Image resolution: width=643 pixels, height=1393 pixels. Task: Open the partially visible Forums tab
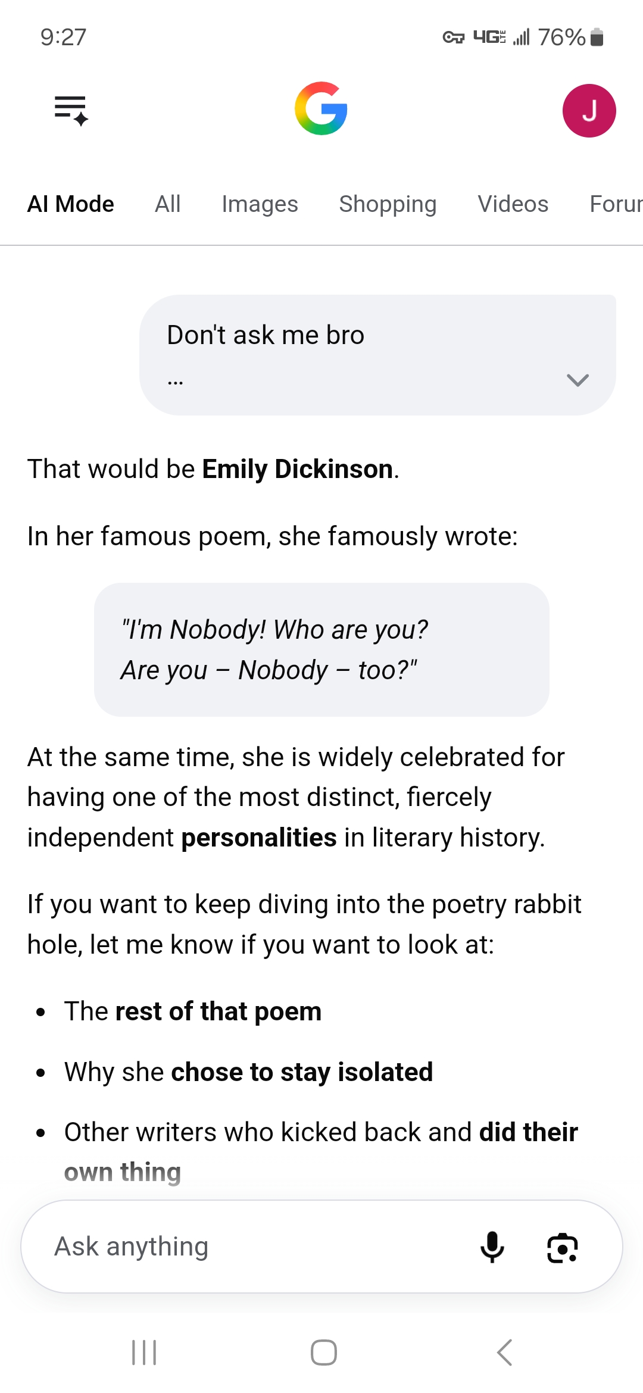[x=616, y=204]
